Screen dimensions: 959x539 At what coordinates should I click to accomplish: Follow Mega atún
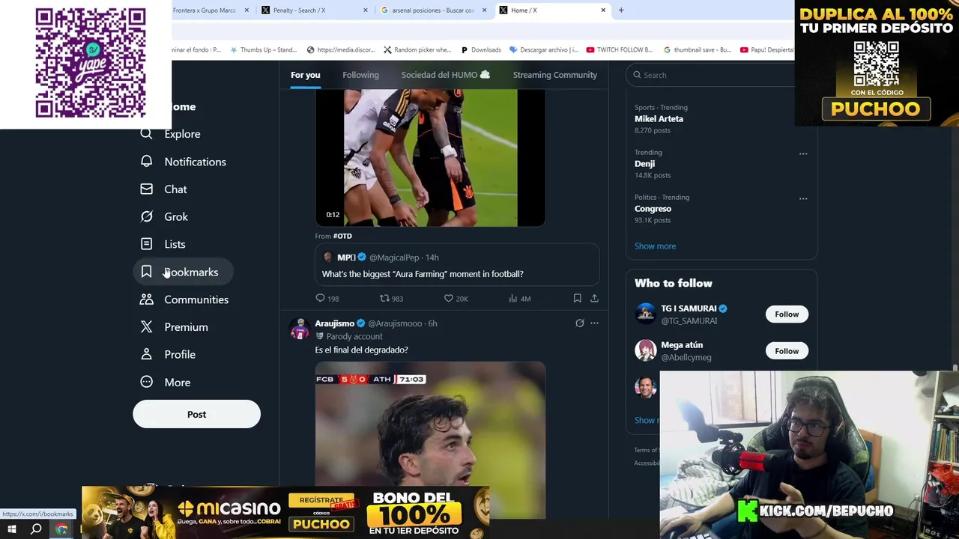pos(787,351)
